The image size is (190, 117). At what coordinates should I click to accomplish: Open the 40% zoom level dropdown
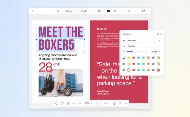pyautogui.click(x=88, y=103)
